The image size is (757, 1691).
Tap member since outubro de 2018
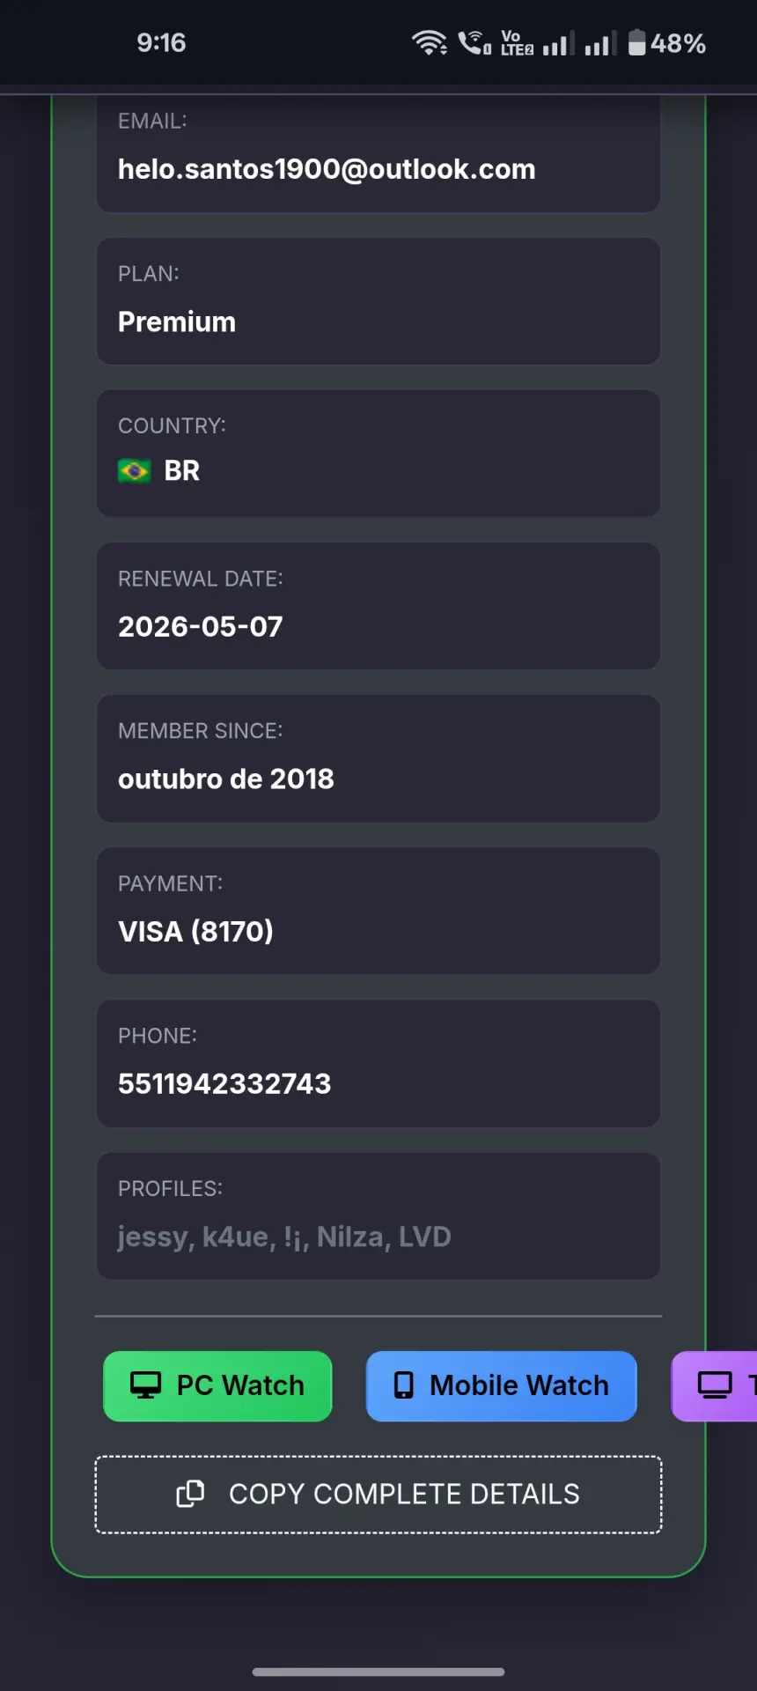point(226,779)
